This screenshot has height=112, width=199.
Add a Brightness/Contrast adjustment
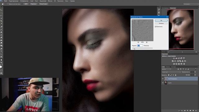(x=174, y=58)
